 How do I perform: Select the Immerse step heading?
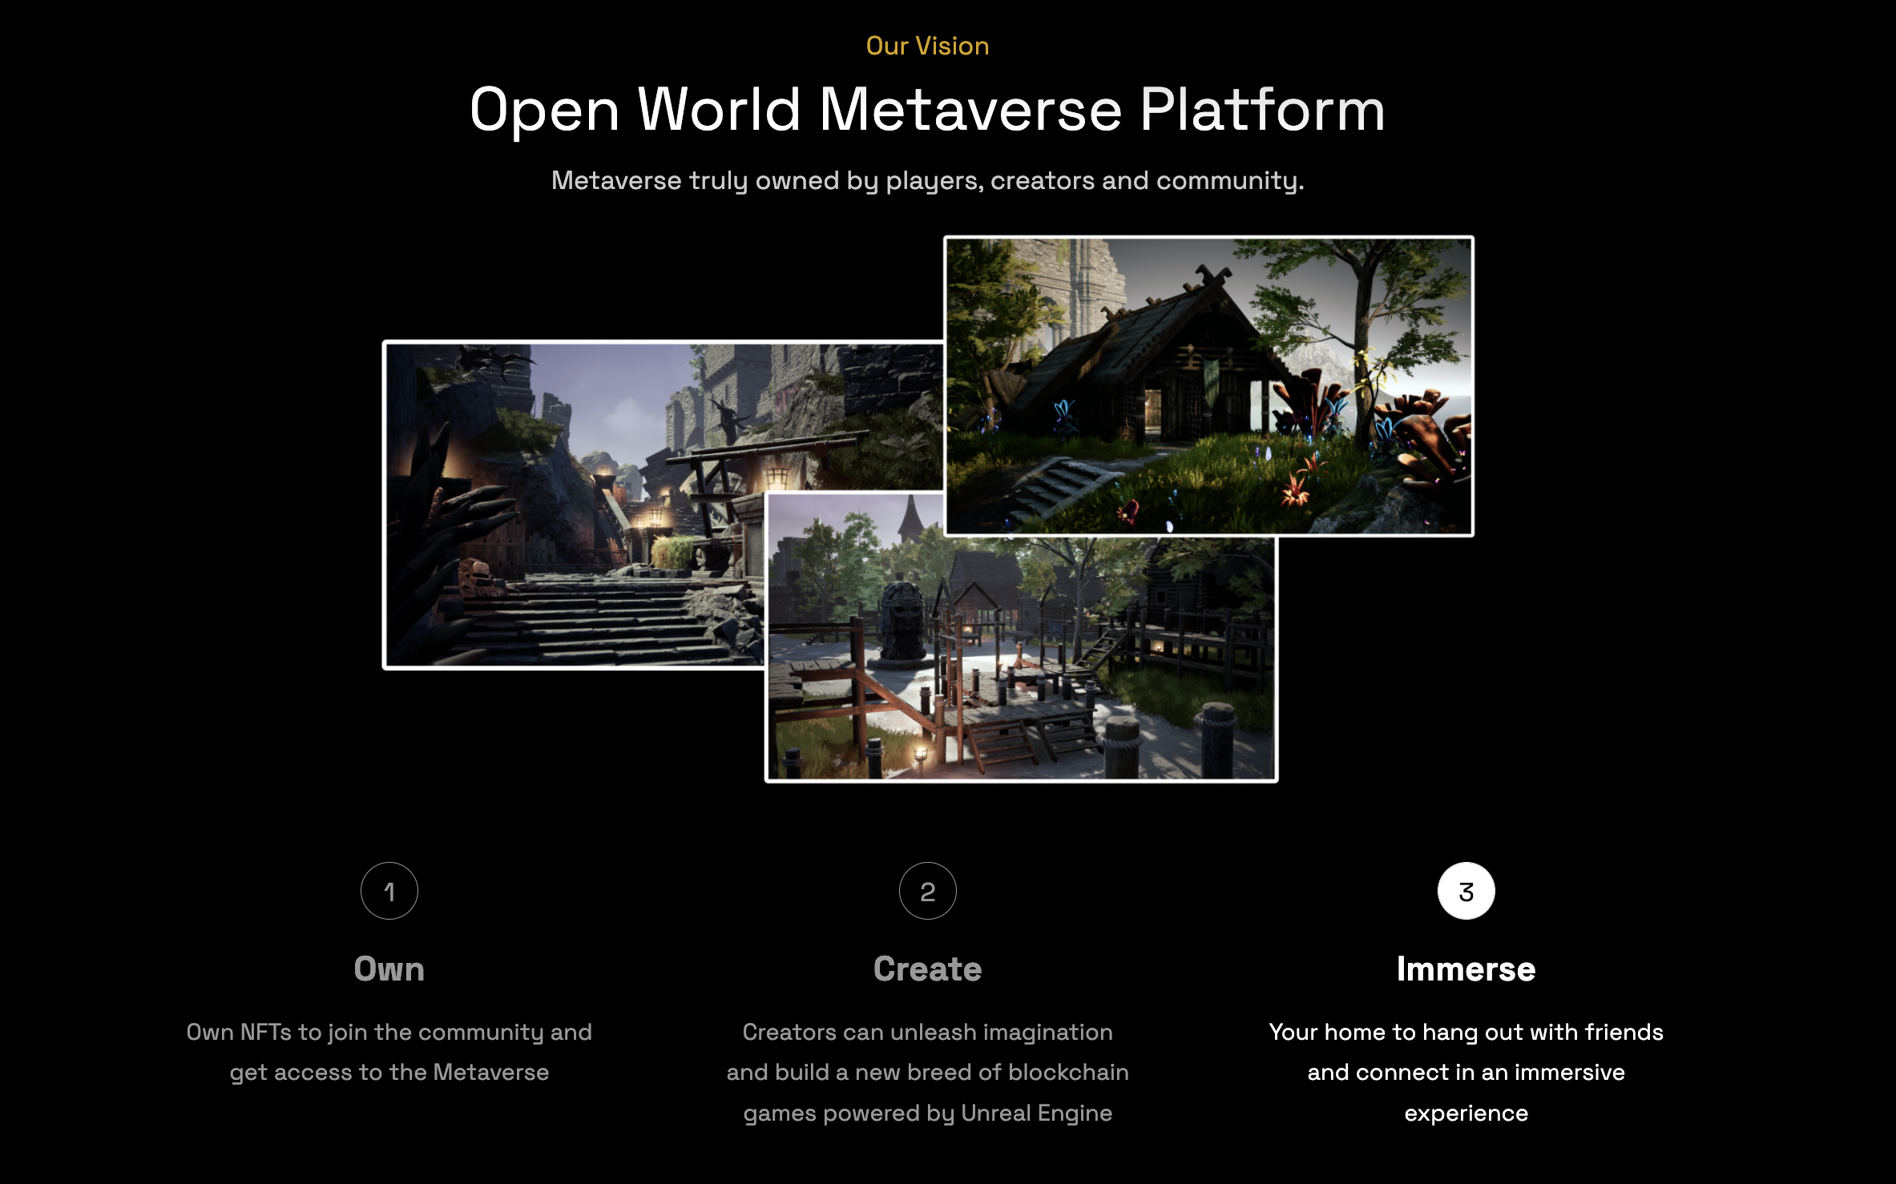point(1466,969)
